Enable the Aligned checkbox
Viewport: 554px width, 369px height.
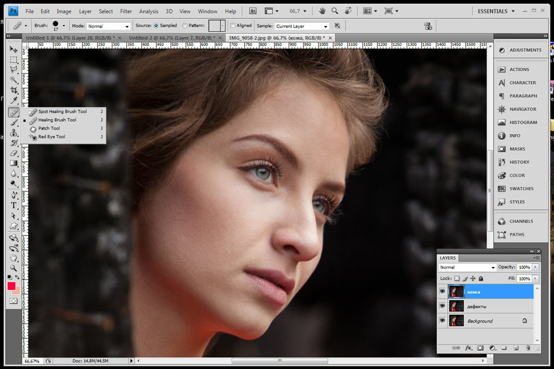[233, 26]
